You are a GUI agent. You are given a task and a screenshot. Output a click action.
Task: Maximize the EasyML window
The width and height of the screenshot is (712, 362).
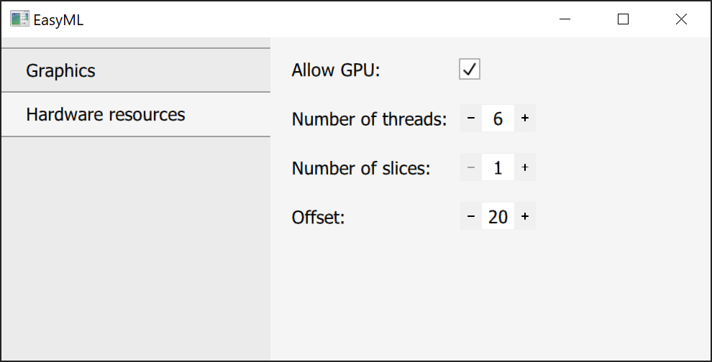(x=623, y=19)
